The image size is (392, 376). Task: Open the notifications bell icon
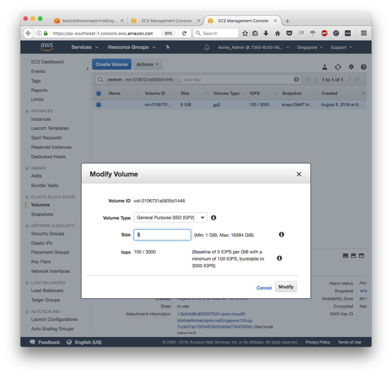pos(207,47)
